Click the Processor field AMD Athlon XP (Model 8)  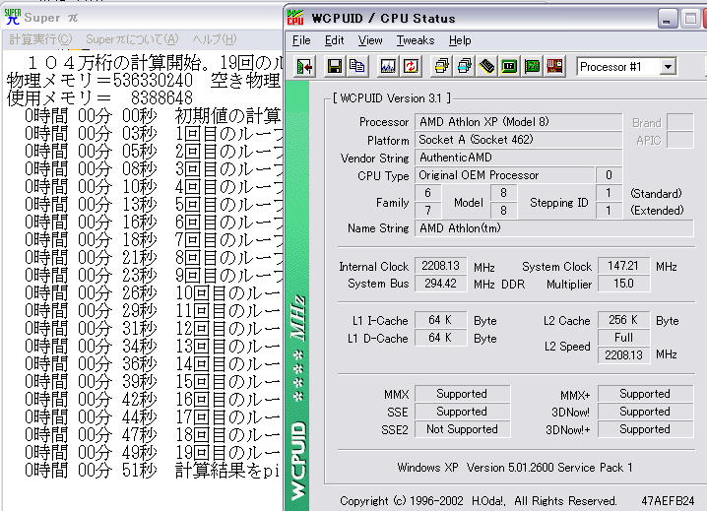(518, 122)
